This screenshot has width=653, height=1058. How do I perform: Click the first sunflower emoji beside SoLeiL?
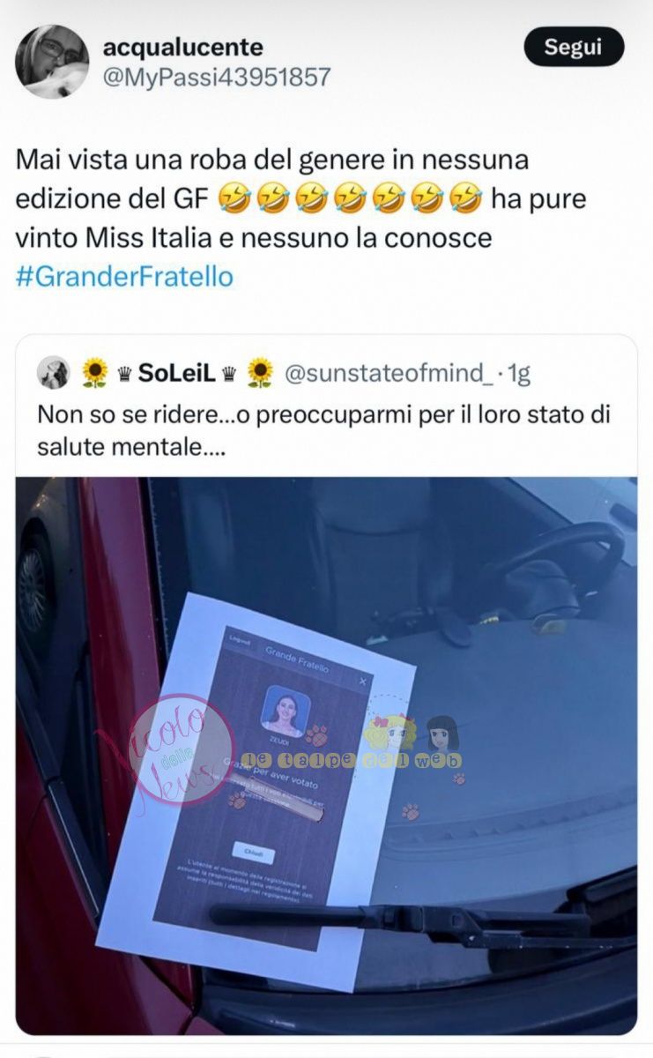click(x=94, y=373)
